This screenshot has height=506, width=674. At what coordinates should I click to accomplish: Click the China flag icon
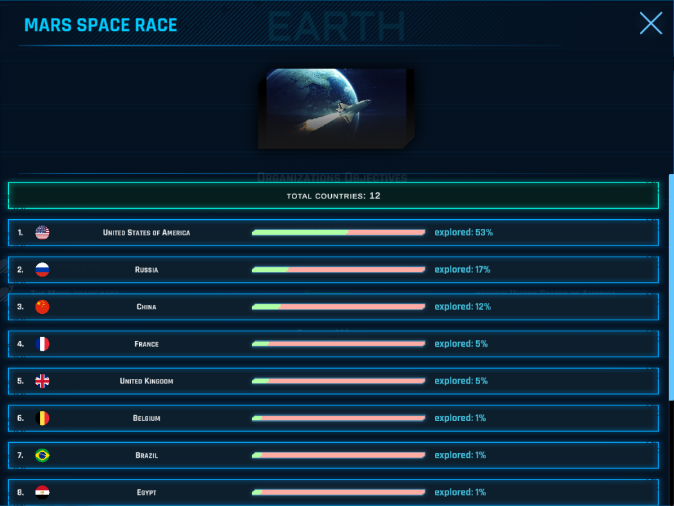coord(43,307)
